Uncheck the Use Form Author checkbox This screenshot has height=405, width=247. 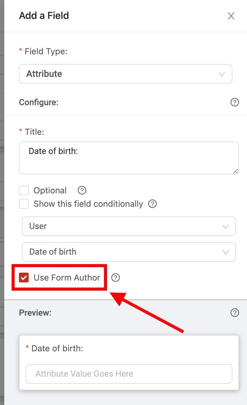pos(24,278)
